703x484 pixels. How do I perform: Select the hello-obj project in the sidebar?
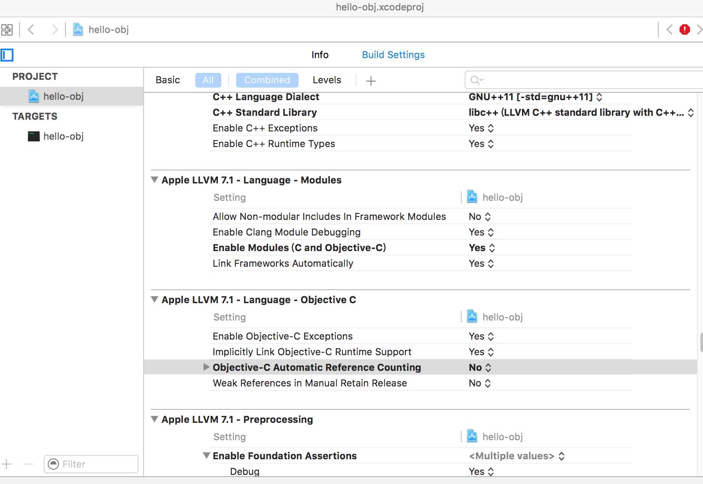pos(72,96)
